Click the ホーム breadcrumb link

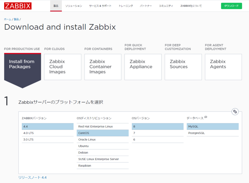tap(7, 19)
